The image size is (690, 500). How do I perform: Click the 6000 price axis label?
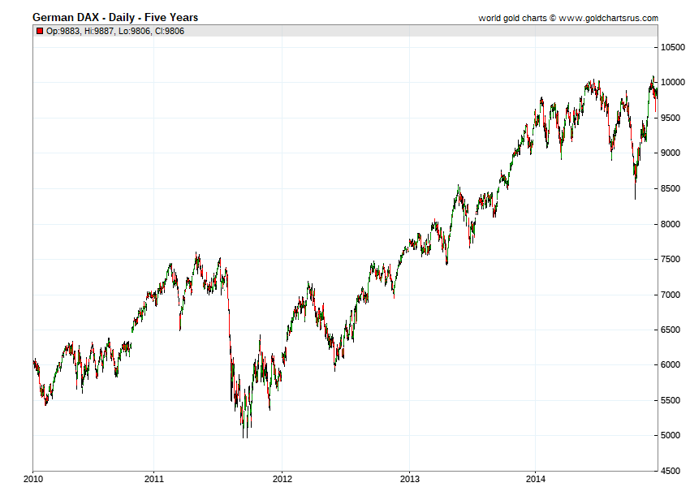coord(671,365)
